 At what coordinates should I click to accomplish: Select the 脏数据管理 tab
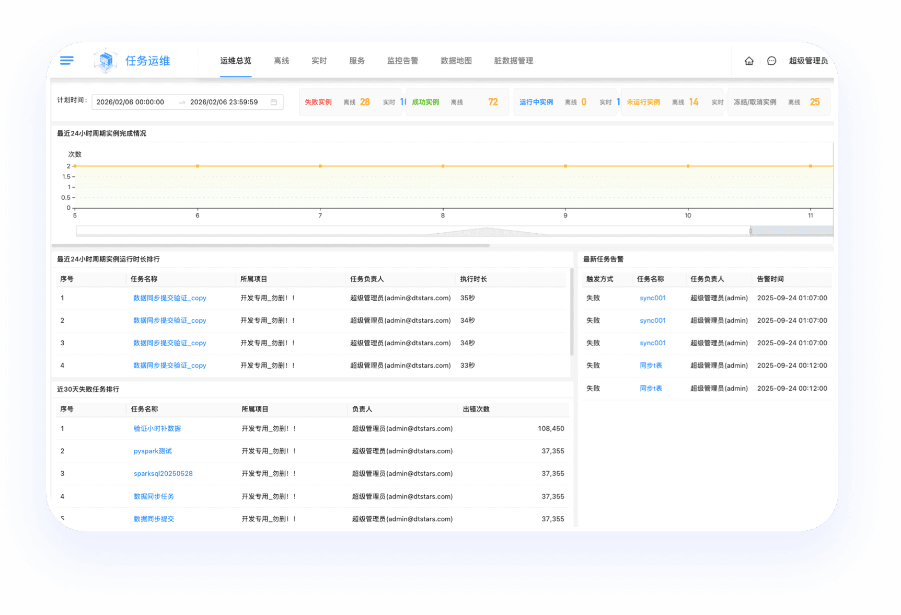click(x=513, y=61)
